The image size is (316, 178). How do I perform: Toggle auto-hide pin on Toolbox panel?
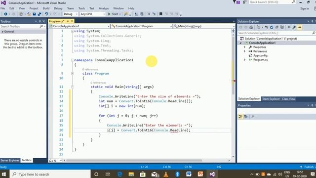[x=39, y=21]
